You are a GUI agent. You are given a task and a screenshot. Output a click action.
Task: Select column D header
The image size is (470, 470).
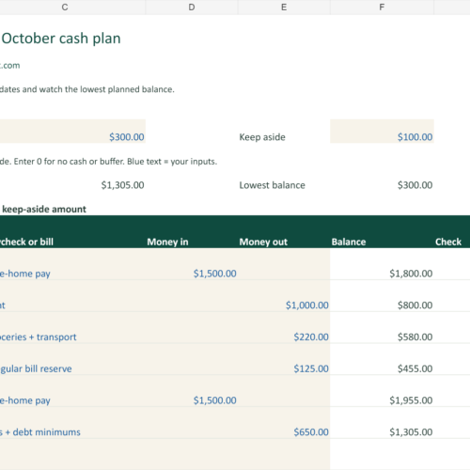click(192, 8)
